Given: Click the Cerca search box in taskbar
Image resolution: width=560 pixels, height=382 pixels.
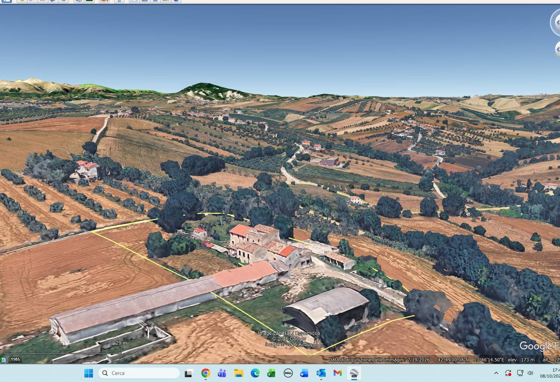Looking at the screenshot, I should point(139,373).
